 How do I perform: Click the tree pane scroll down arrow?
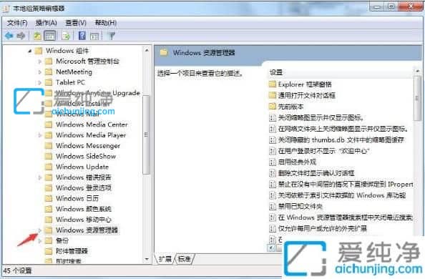147,259
